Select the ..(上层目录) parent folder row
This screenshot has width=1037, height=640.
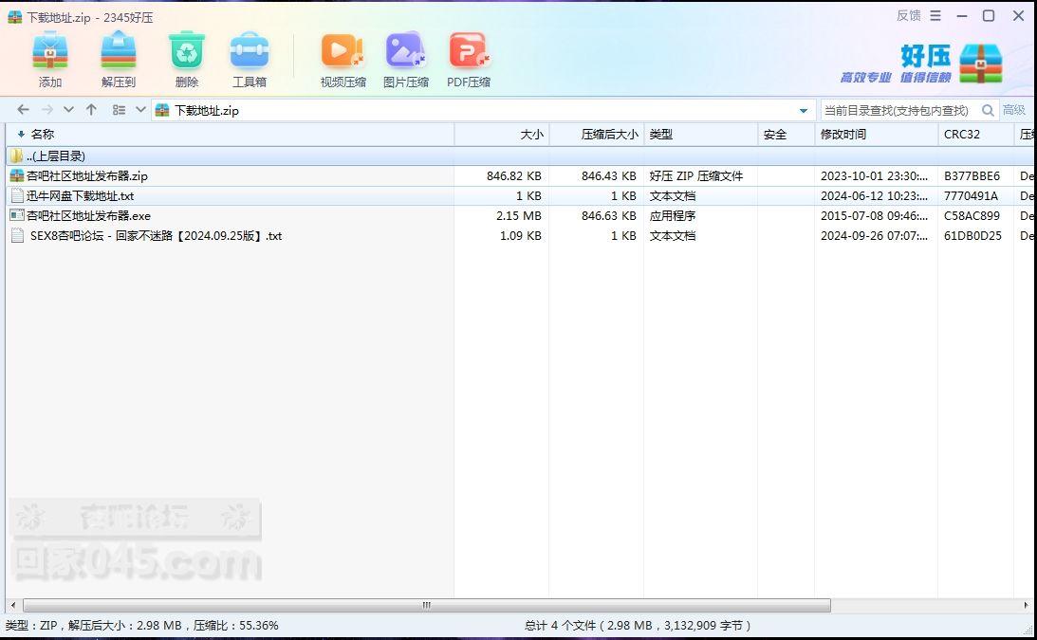(x=520, y=156)
